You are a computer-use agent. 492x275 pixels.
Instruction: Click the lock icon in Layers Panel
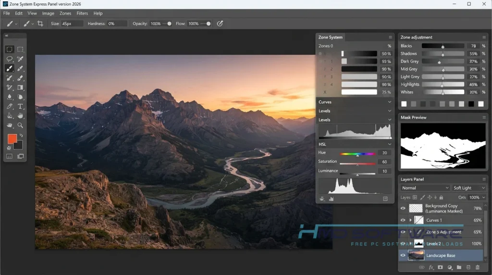[x=441, y=198]
